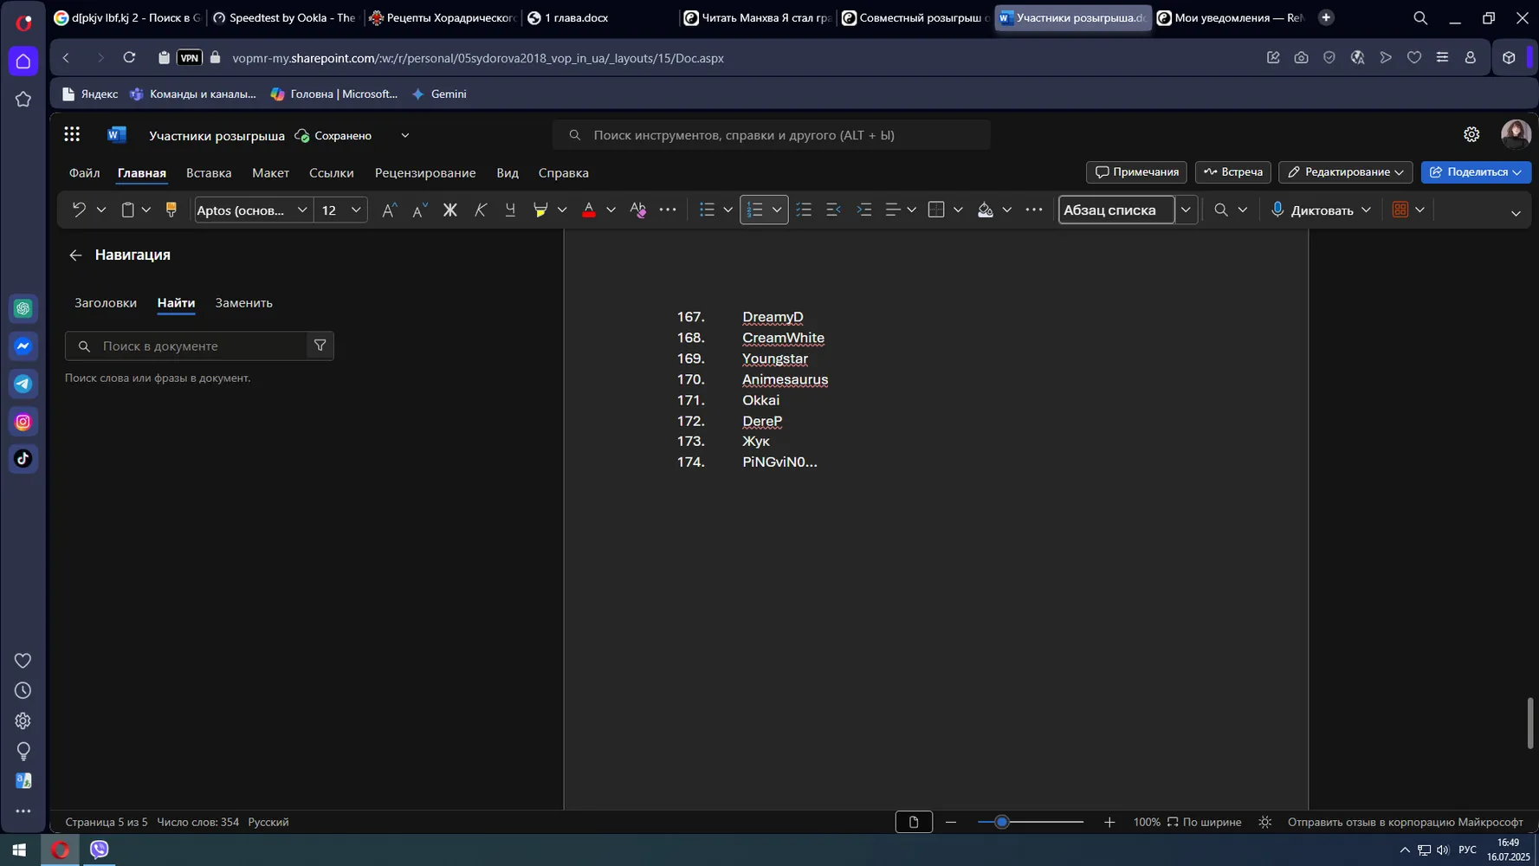Apply red font color
Image resolution: width=1539 pixels, height=866 pixels.
(x=589, y=210)
